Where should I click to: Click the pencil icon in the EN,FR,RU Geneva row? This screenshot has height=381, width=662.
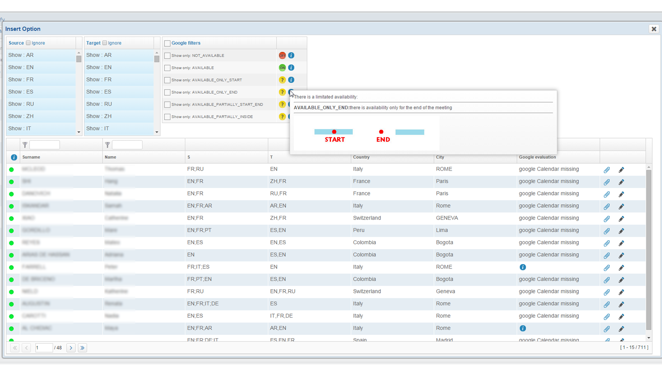tap(622, 292)
